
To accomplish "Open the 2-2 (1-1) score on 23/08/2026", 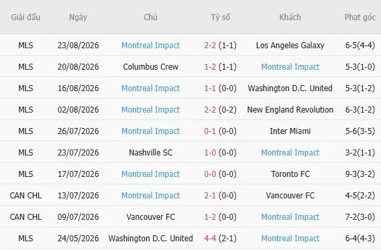I will click(x=220, y=46).
